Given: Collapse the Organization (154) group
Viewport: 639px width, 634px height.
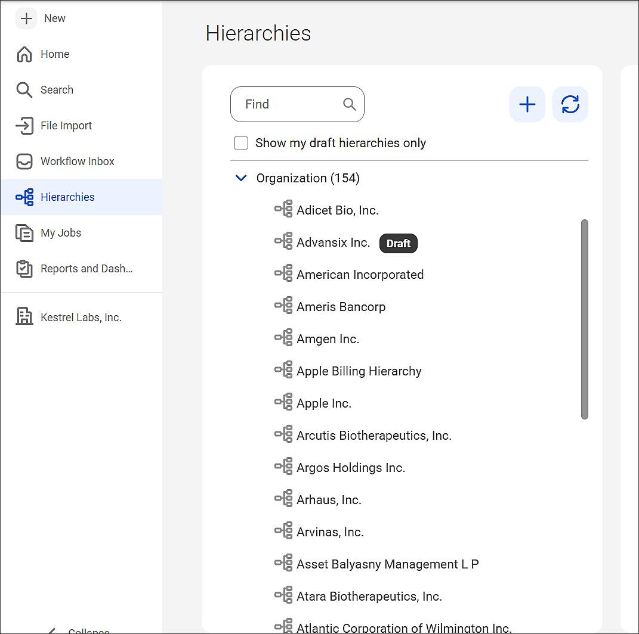Looking at the screenshot, I should tap(241, 178).
